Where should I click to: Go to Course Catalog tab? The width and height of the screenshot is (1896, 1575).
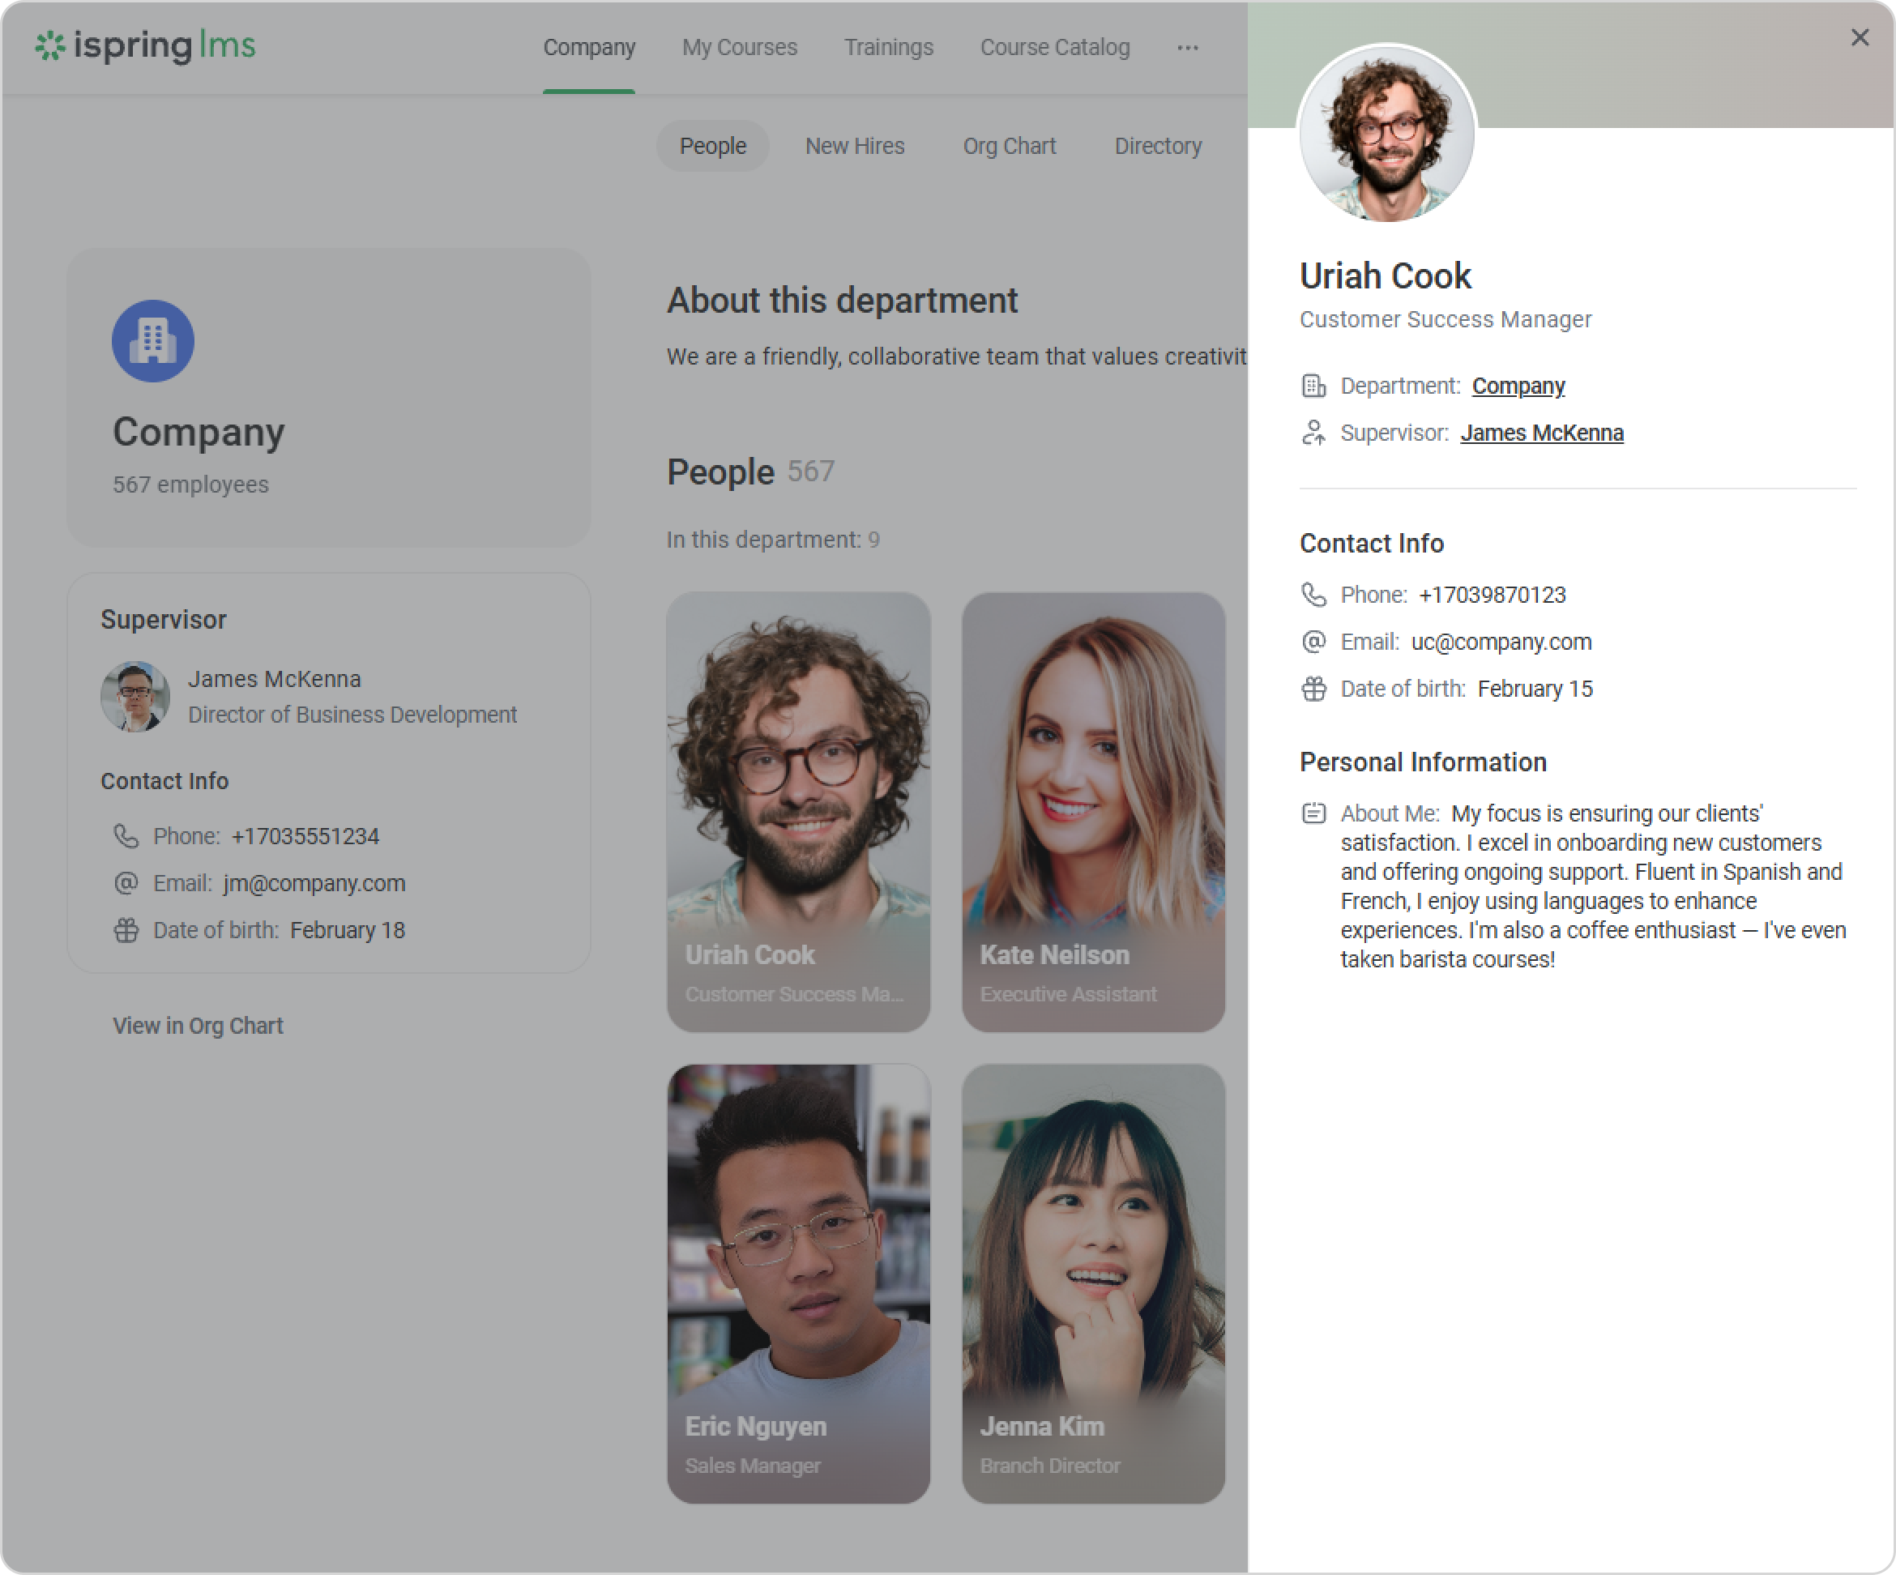[1054, 48]
